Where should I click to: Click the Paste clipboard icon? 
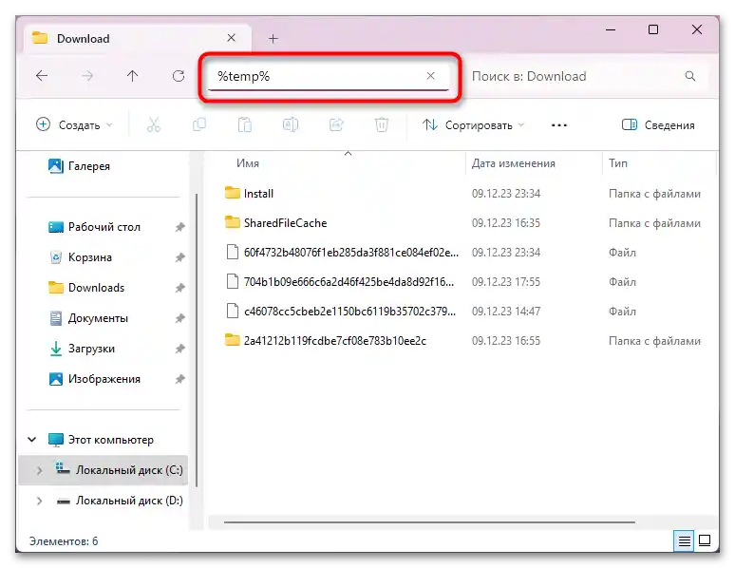click(x=245, y=124)
